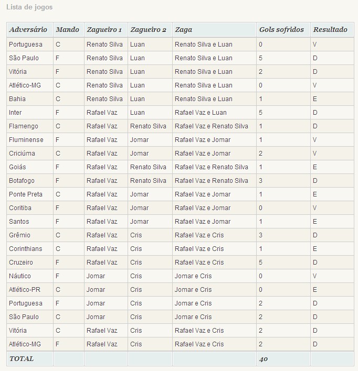
Task: Select the Náutico opponent cell
Action: 20,276
